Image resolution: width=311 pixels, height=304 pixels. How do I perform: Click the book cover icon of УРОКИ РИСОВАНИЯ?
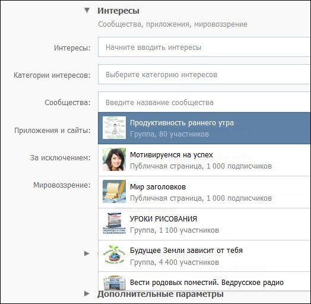coord(114,223)
